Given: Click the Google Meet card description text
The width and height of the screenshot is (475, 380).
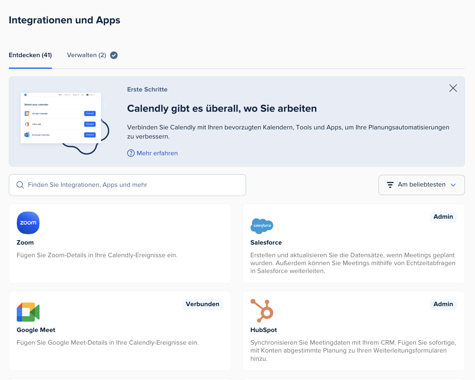Looking at the screenshot, I should pyautogui.click(x=108, y=342).
